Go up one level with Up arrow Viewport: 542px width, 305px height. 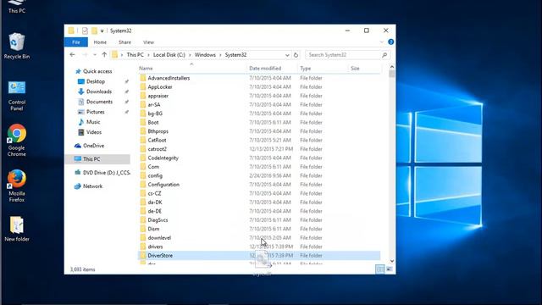point(104,54)
